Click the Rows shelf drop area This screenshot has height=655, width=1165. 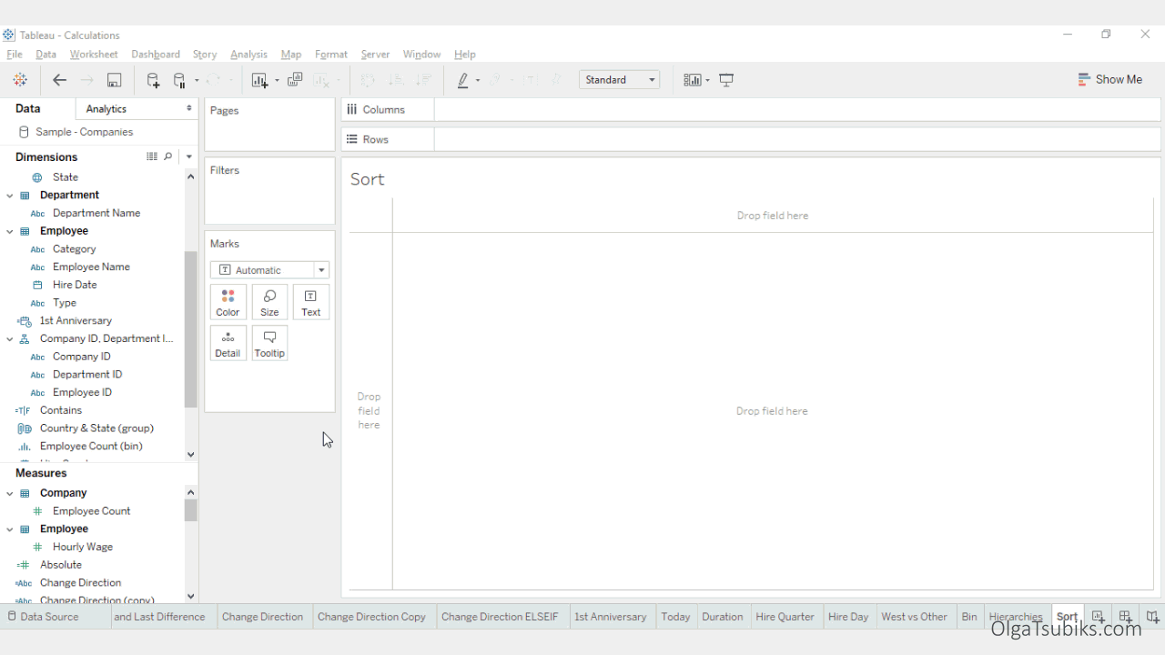point(797,139)
